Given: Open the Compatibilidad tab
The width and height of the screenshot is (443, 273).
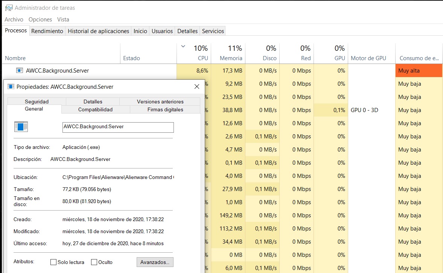Looking at the screenshot, I should tap(95, 109).
